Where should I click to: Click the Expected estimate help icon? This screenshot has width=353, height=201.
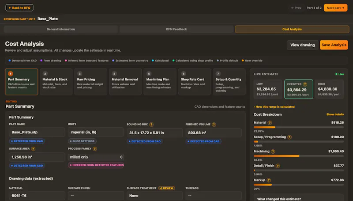pos(305,84)
